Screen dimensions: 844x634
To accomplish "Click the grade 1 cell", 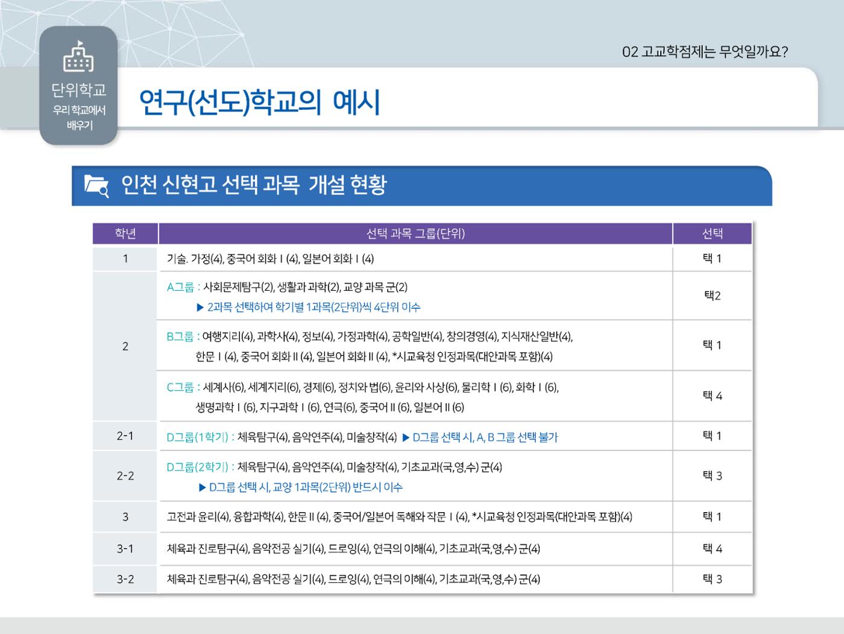I will coord(125,259).
